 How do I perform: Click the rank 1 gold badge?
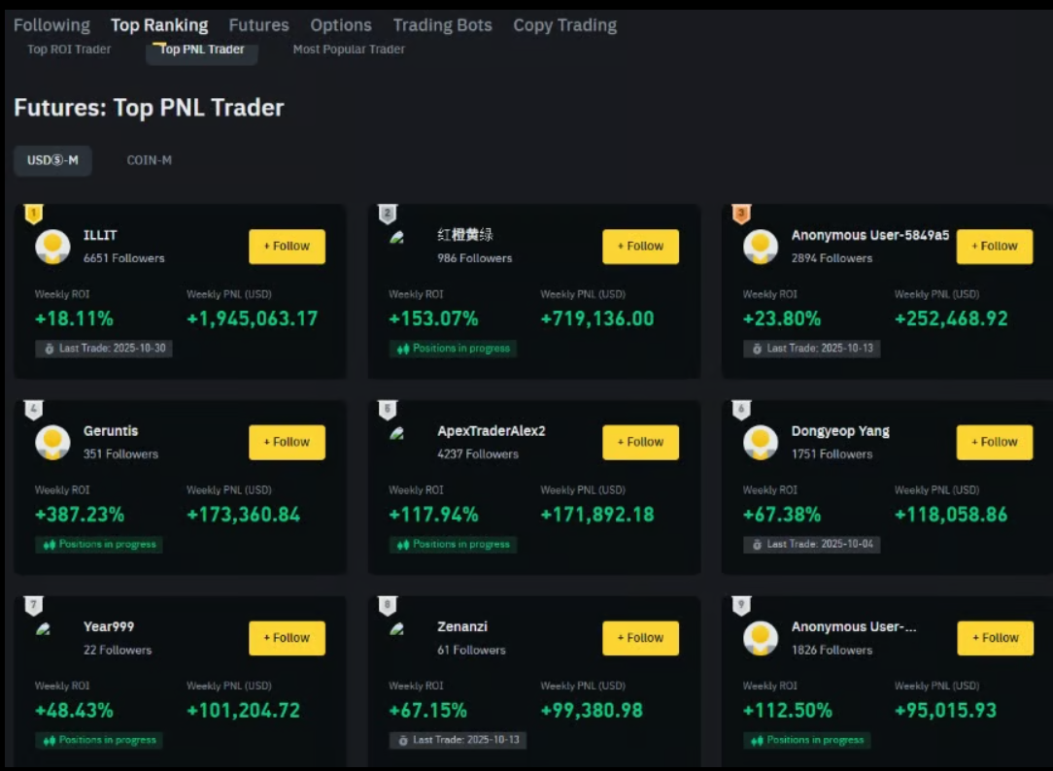tap(34, 214)
